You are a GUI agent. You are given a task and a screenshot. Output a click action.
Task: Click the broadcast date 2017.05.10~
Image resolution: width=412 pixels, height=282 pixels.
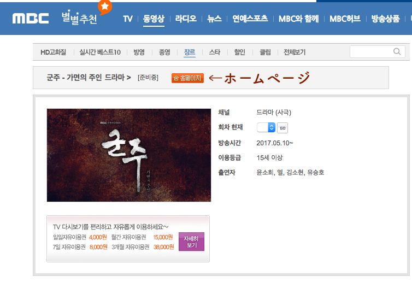[275, 143]
